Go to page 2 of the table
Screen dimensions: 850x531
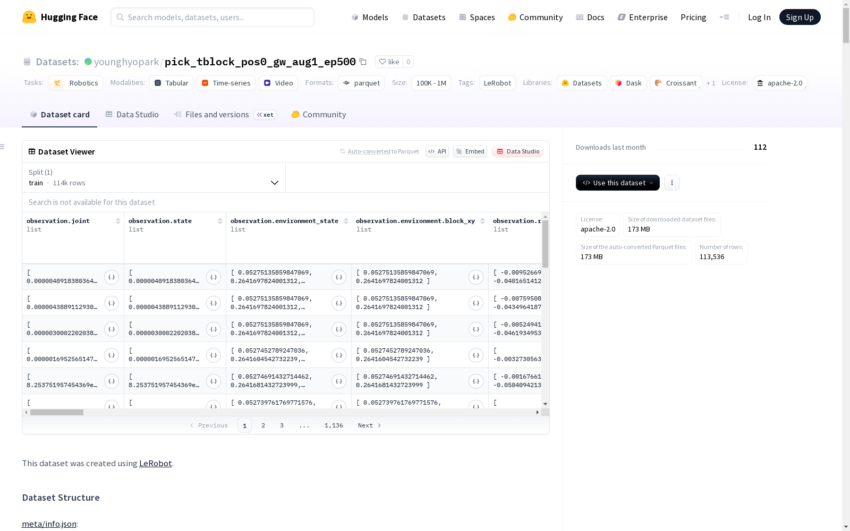click(x=263, y=425)
